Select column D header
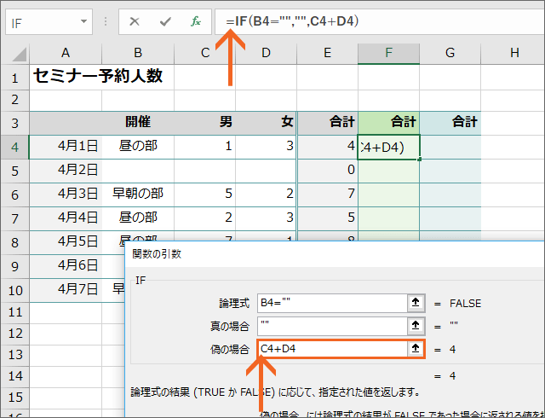This screenshot has height=418, width=545. (267, 53)
